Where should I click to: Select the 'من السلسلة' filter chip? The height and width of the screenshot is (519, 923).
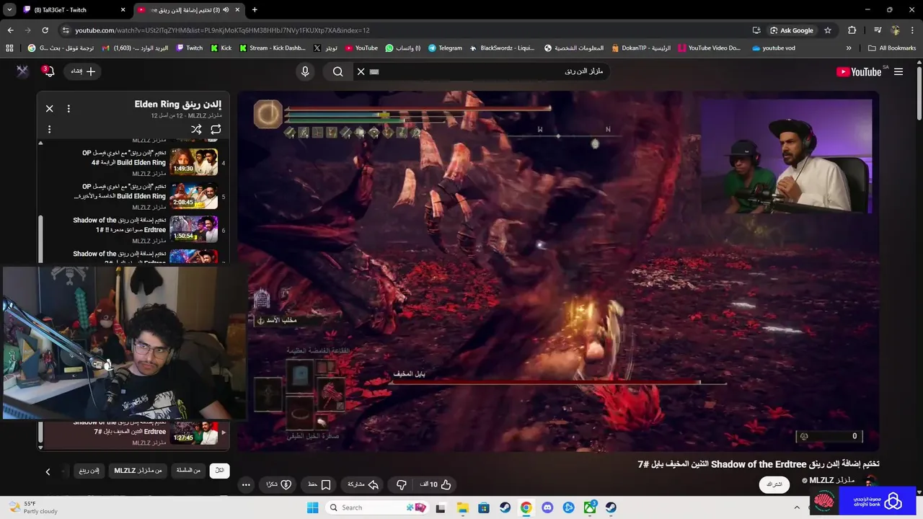188,471
